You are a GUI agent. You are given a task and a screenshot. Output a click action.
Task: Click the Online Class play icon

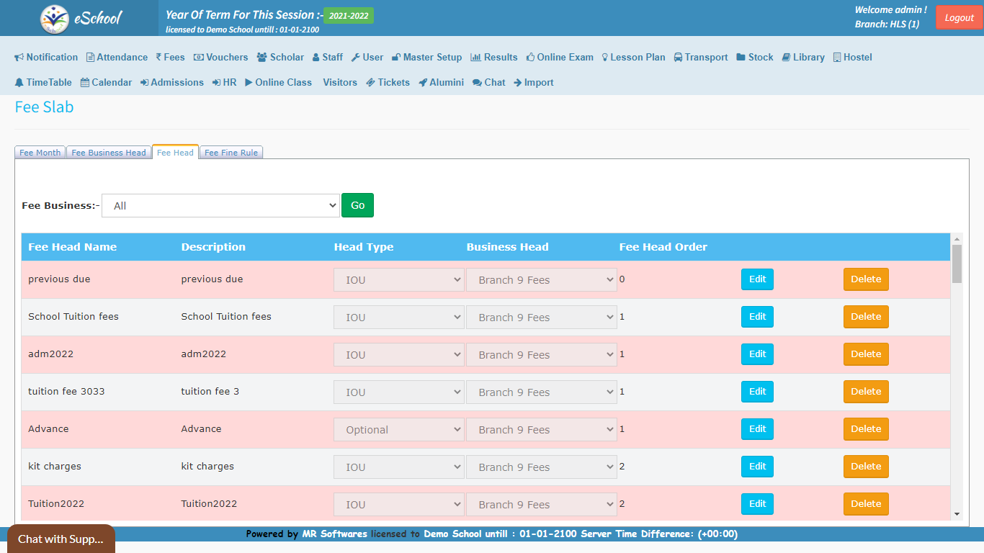pos(249,83)
